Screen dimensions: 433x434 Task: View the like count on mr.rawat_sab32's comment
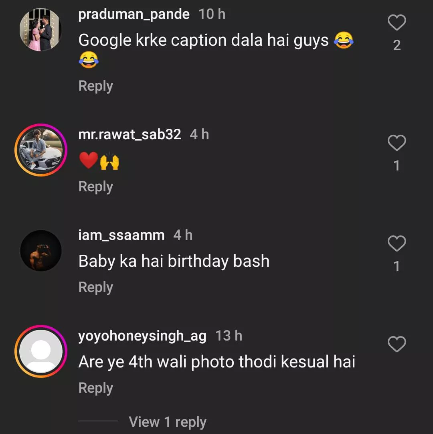[397, 166]
